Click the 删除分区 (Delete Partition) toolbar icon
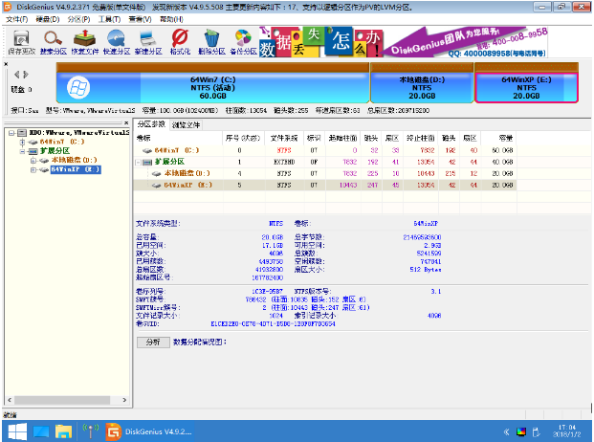This screenshot has width=594, height=442. (x=212, y=41)
